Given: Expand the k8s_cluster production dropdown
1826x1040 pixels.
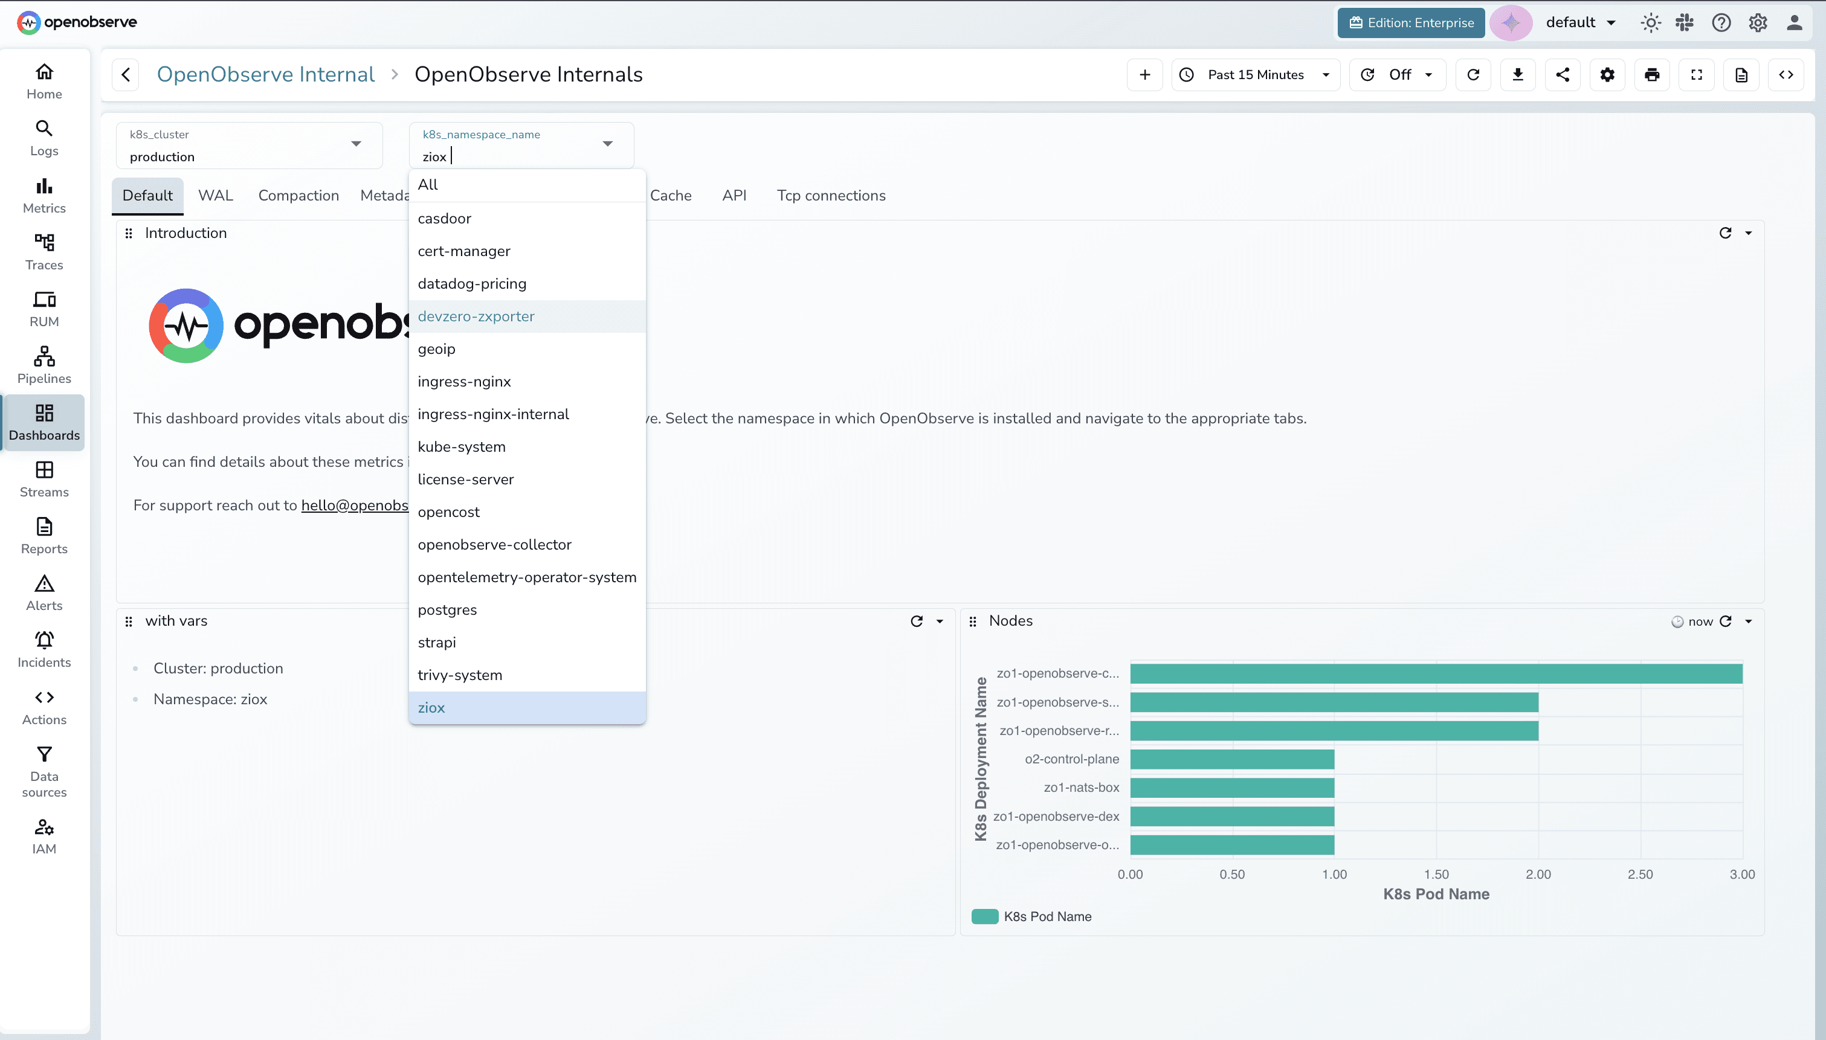Looking at the screenshot, I should point(248,145).
